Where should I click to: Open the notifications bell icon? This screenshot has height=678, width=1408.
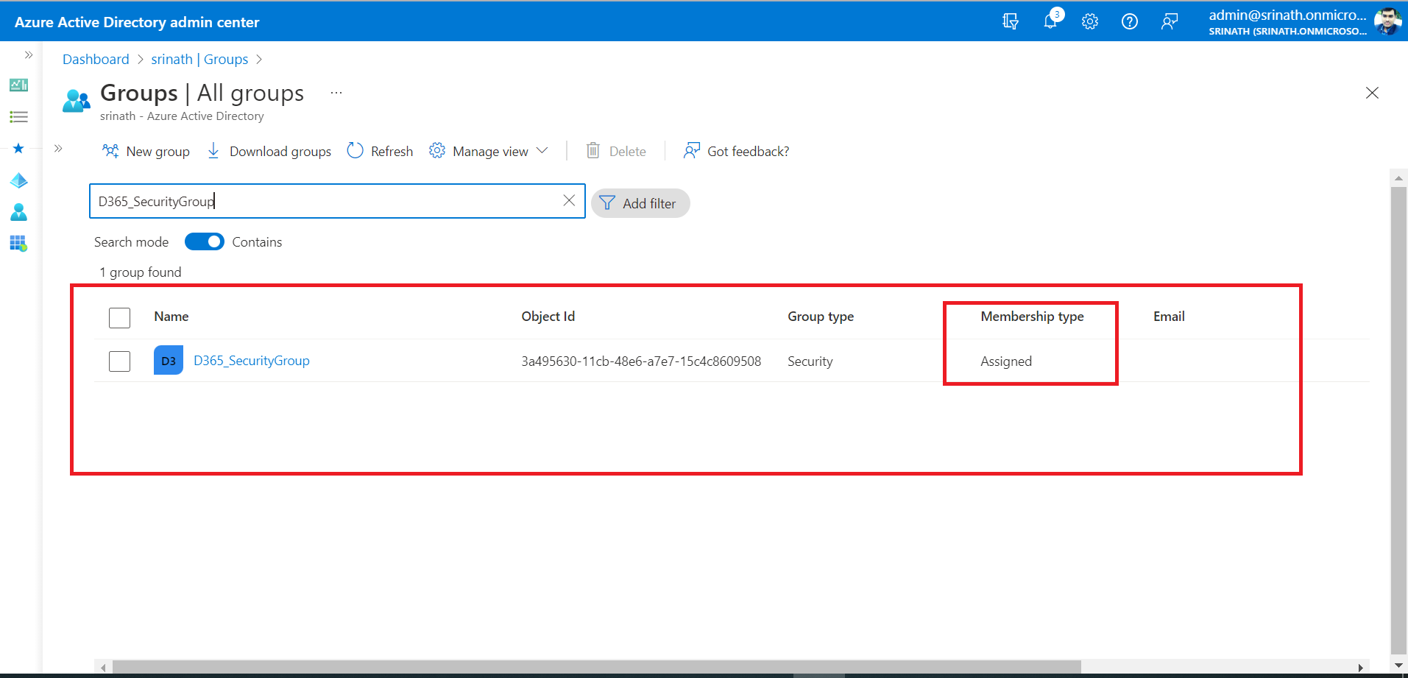pyautogui.click(x=1050, y=21)
